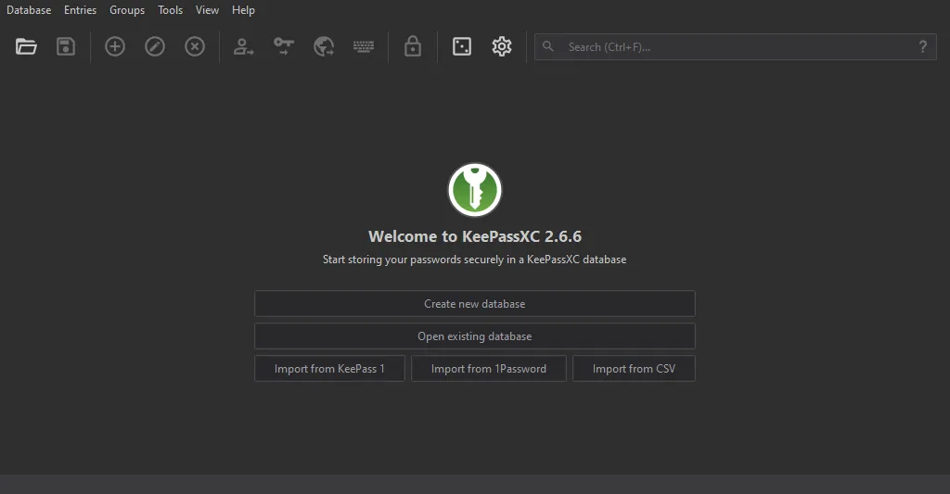
Task: Open the Database menu
Action: [x=29, y=10]
